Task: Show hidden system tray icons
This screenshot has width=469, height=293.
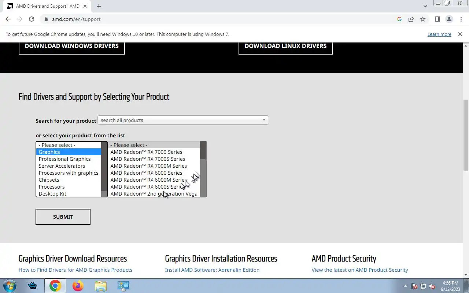Action: tap(405, 286)
